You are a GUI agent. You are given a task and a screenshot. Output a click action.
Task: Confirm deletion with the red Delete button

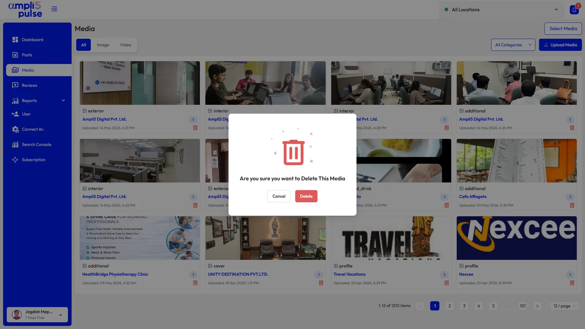pyautogui.click(x=306, y=196)
